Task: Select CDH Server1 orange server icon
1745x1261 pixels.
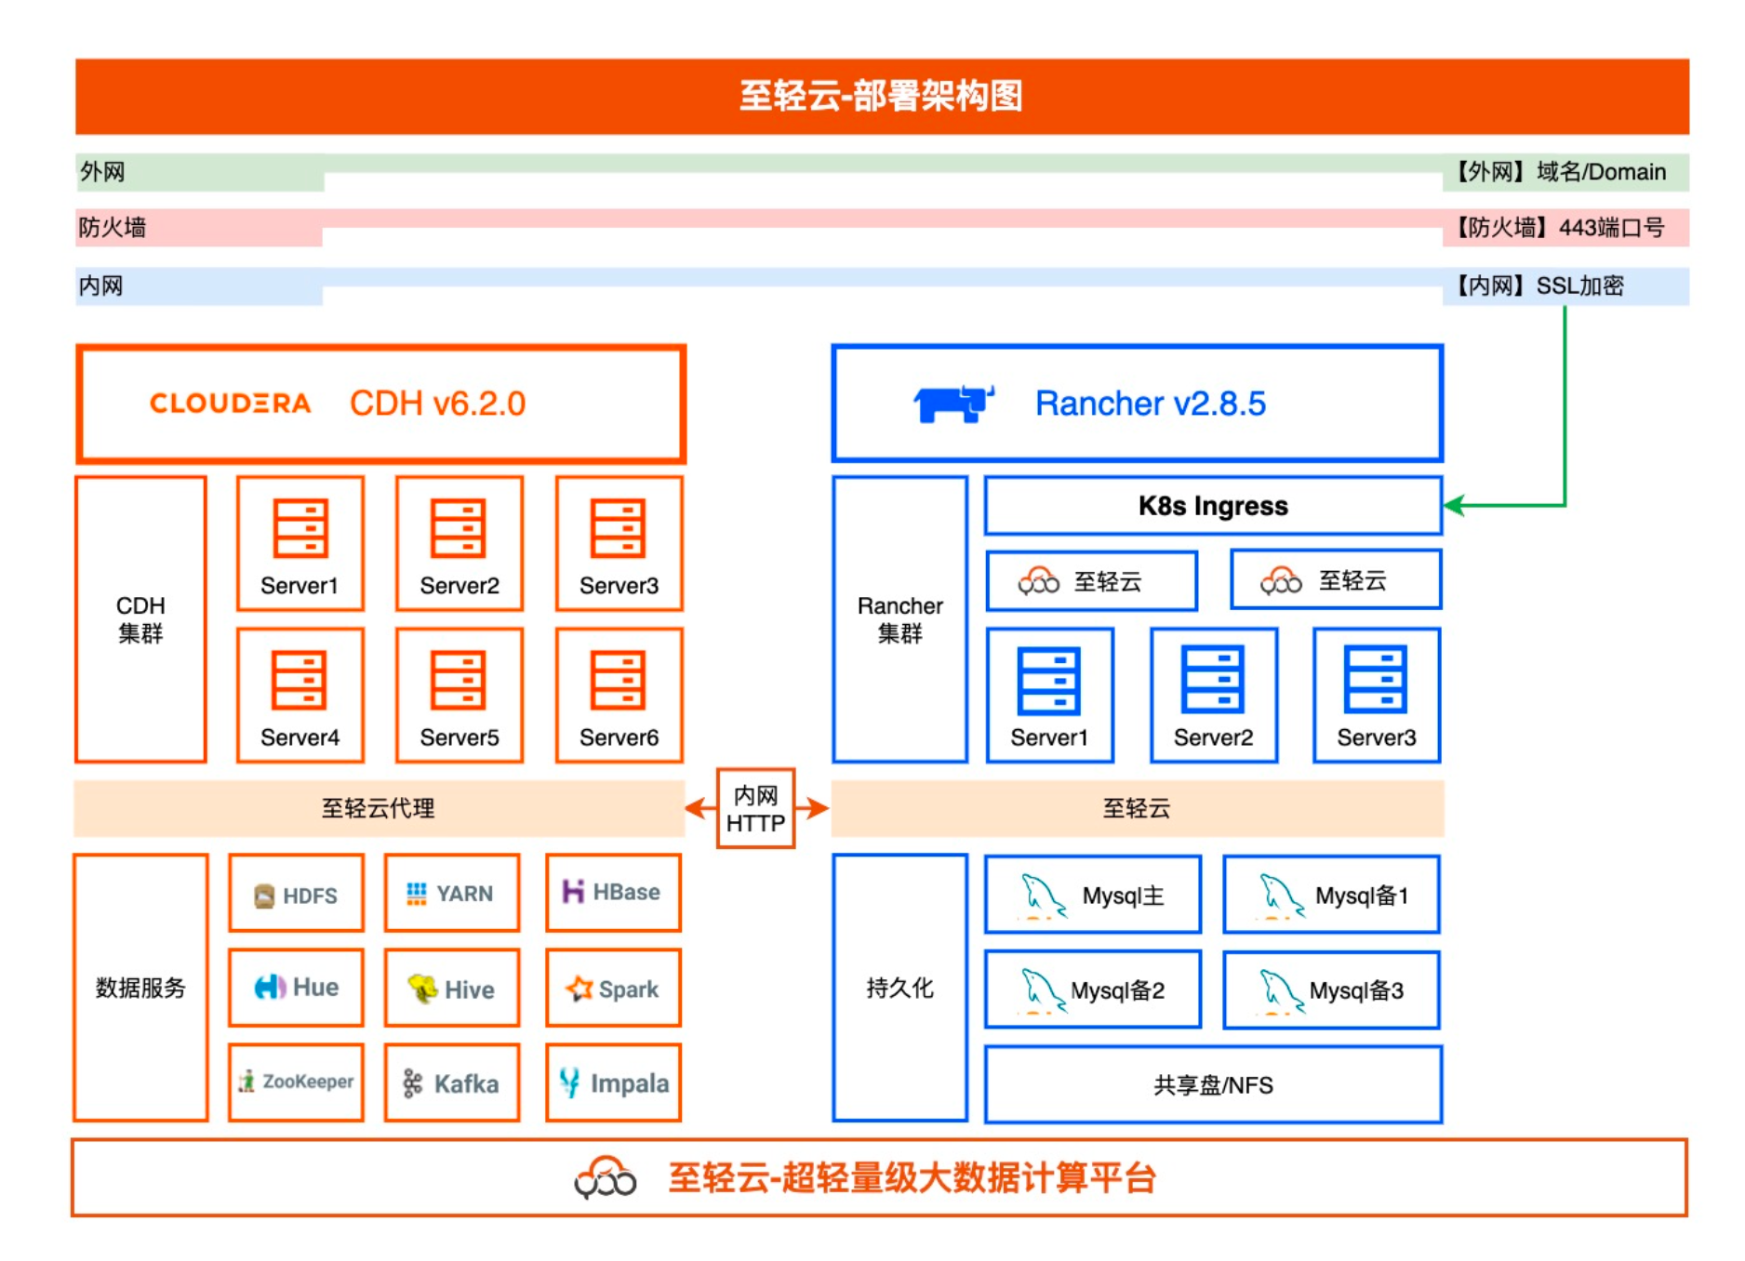Action: 300,528
